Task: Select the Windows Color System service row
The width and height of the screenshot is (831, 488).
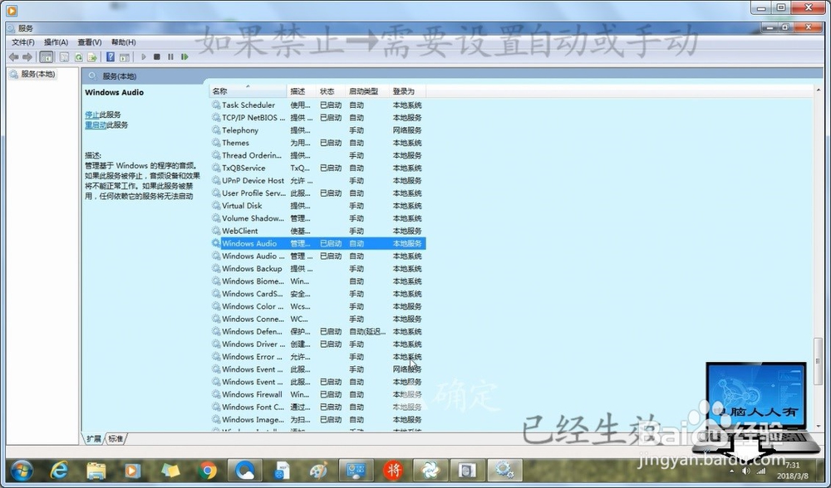Action: coord(317,306)
